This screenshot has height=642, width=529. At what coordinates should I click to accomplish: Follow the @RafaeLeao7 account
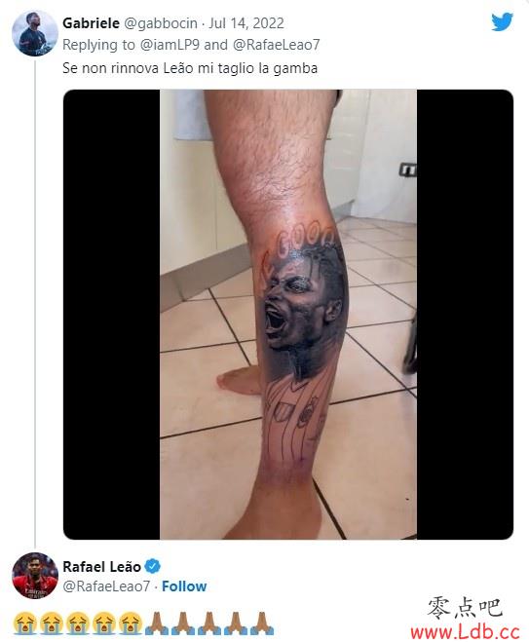184,586
